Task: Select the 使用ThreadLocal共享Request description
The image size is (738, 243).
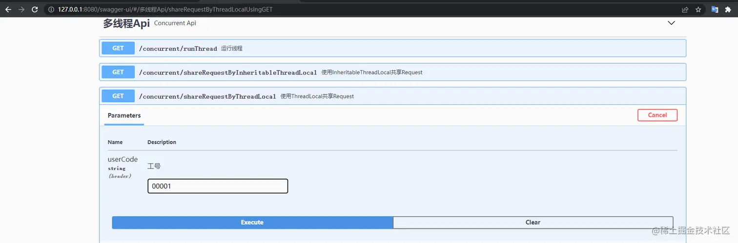Action: point(317,96)
